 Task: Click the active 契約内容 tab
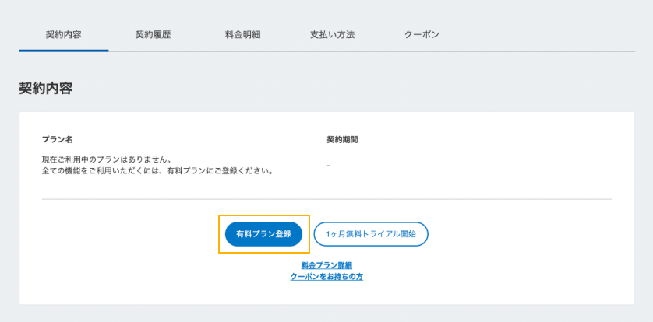[63, 35]
